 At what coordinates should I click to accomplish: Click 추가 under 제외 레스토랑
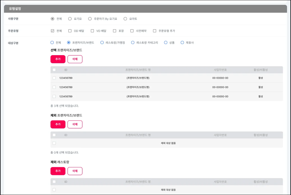click(58, 171)
